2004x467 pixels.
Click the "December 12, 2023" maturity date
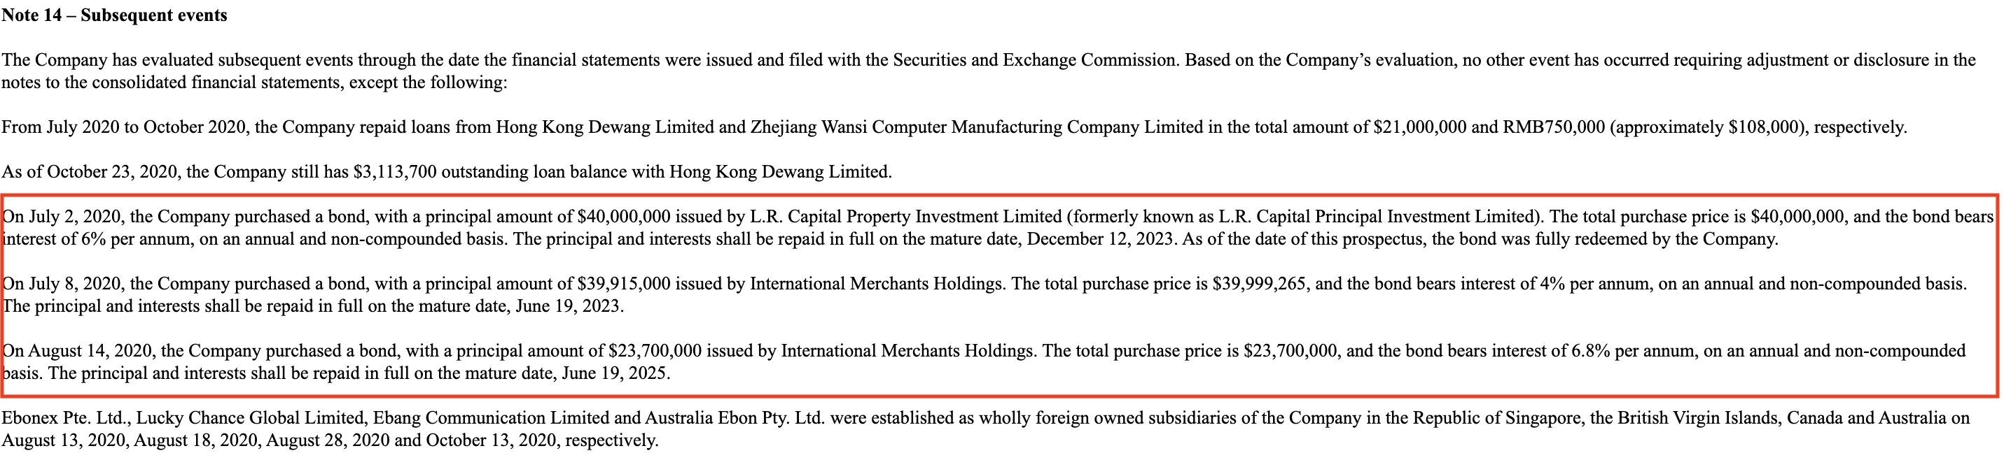[x=1099, y=239]
